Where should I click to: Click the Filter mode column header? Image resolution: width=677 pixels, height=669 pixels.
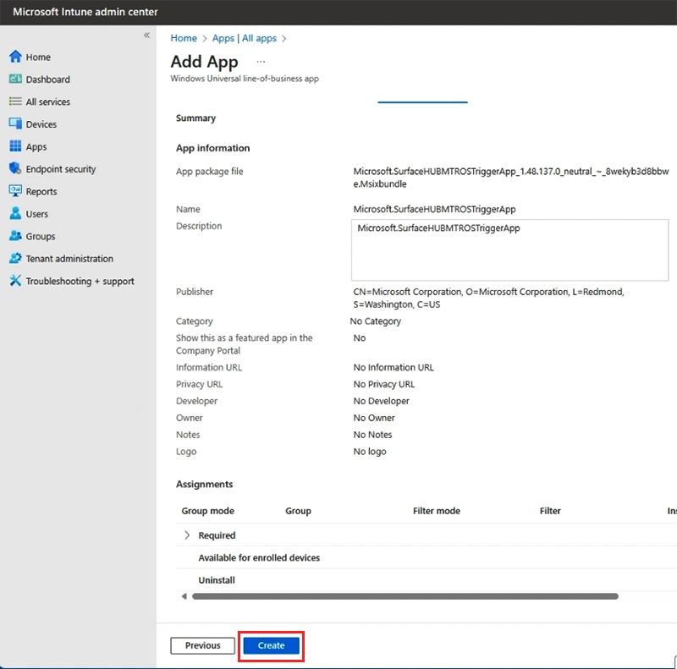437,511
